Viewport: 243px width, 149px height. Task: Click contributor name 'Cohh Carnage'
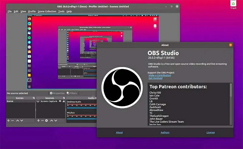(157, 104)
